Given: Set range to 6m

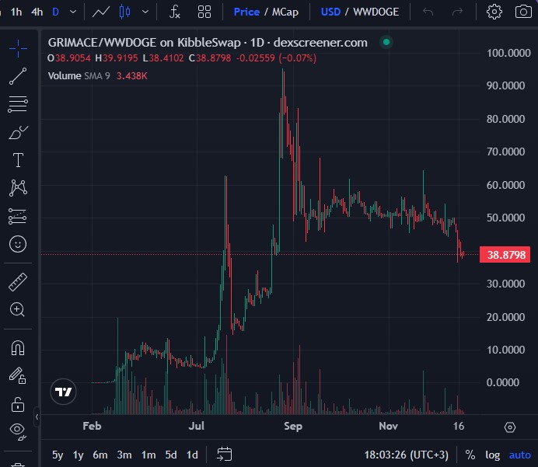Looking at the screenshot, I should tap(100, 455).
